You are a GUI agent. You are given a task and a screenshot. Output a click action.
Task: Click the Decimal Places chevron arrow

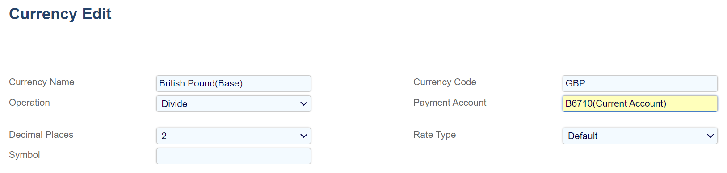coord(304,136)
